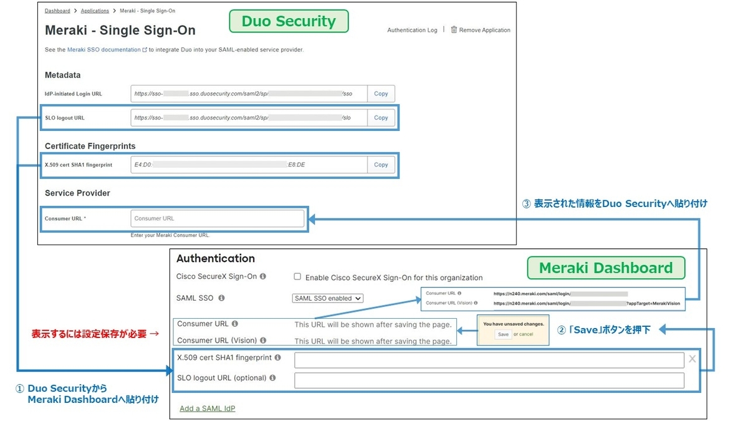Open the Dashboard breadcrumb link
The image size is (748, 421).
[57, 11]
